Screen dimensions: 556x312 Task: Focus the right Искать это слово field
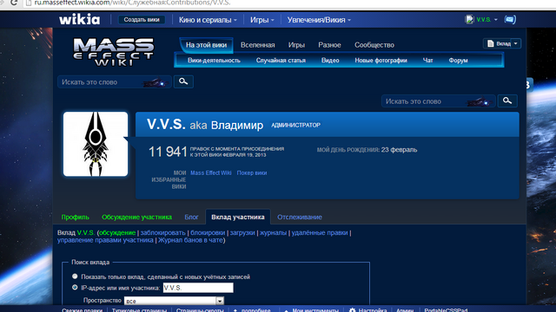click(x=438, y=101)
